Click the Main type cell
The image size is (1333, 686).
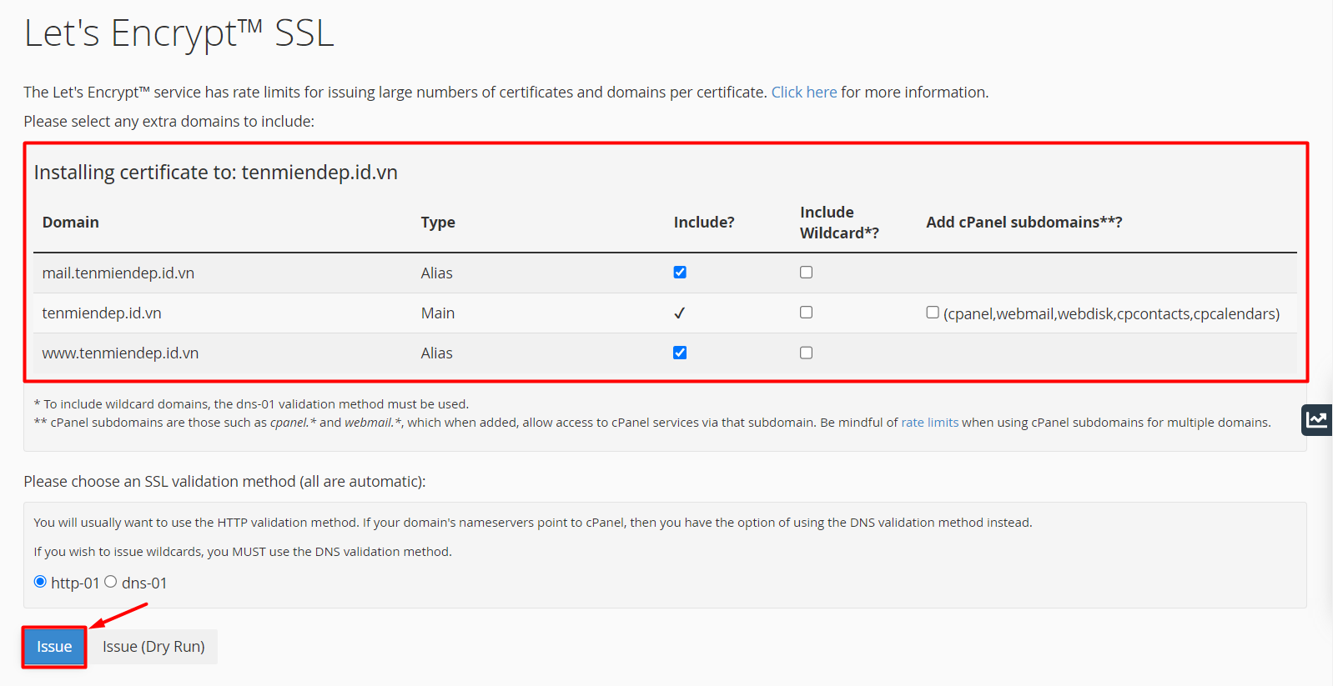438,313
